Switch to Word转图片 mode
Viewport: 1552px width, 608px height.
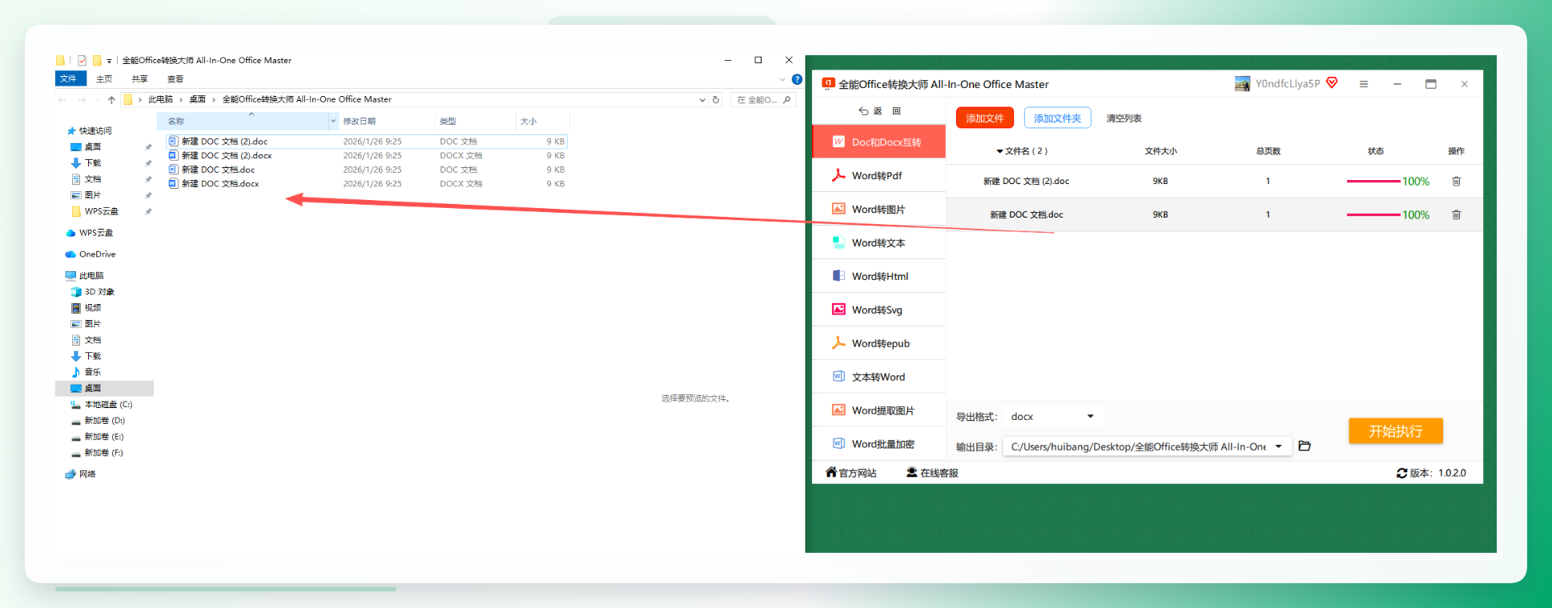pos(879,209)
